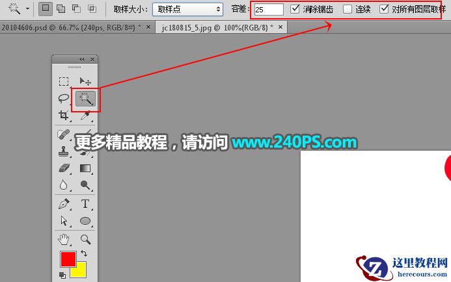Select the Rectangular Marquee tool
This screenshot has height=282, width=451.
point(64,82)
